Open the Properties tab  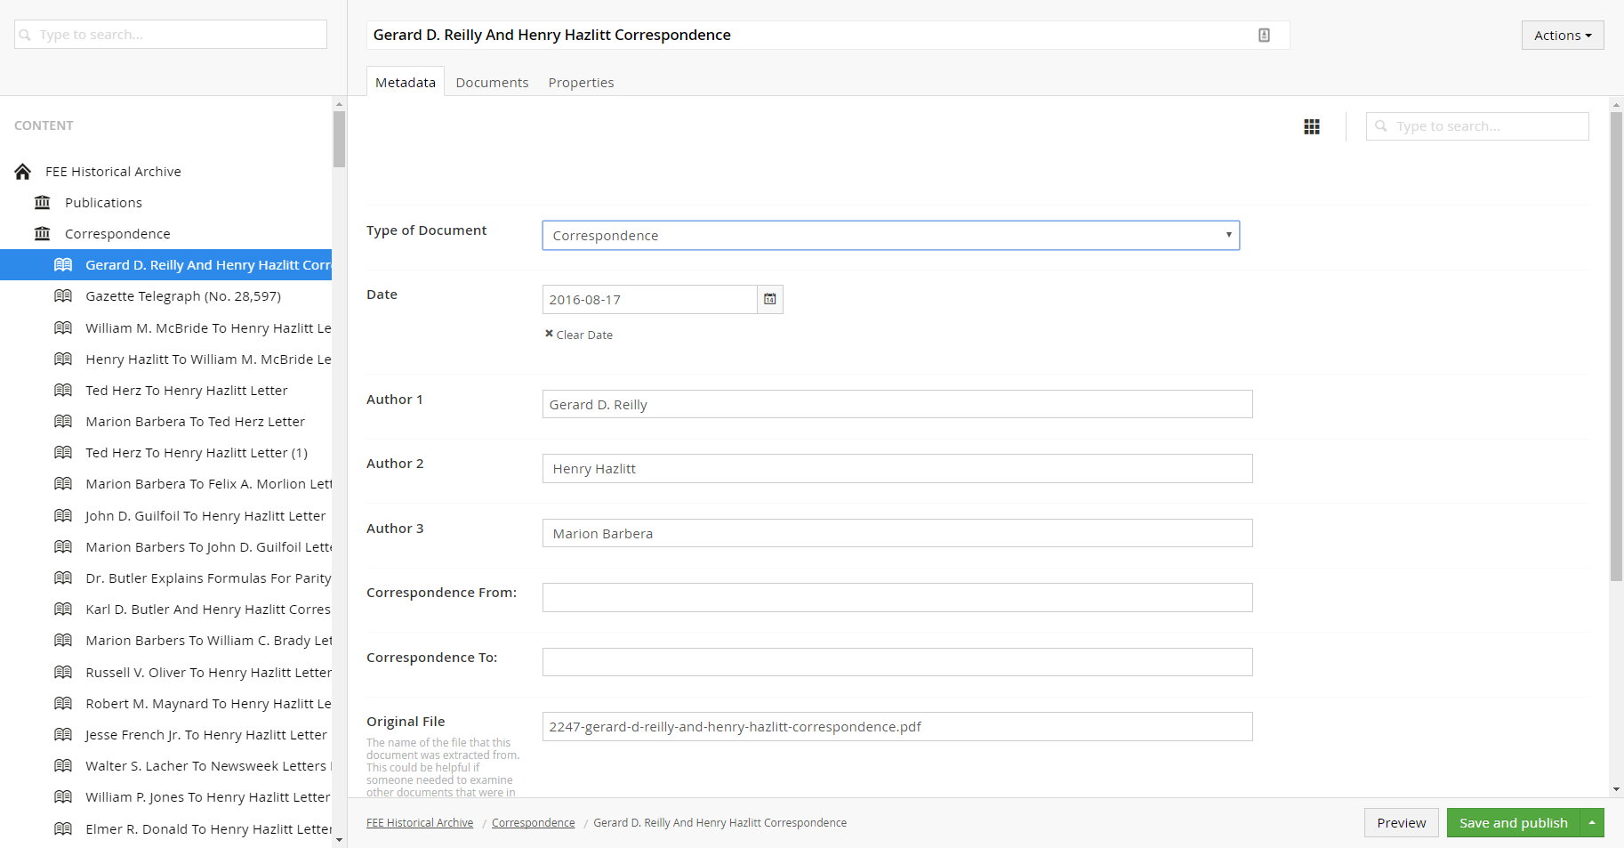click(581, 83)
